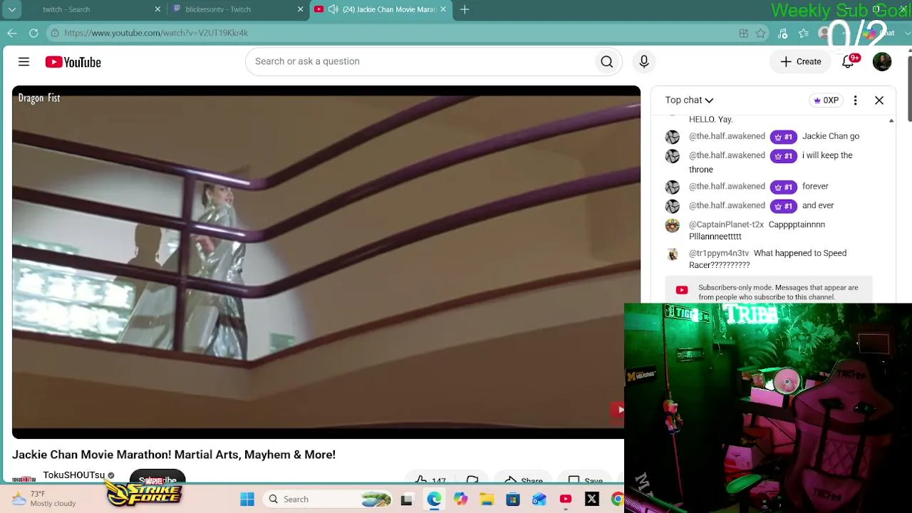Viewport: 912px width, 513px height.
Task: Like the video with thumbs up
Action: pyautogui.click(x=430, y=480)
